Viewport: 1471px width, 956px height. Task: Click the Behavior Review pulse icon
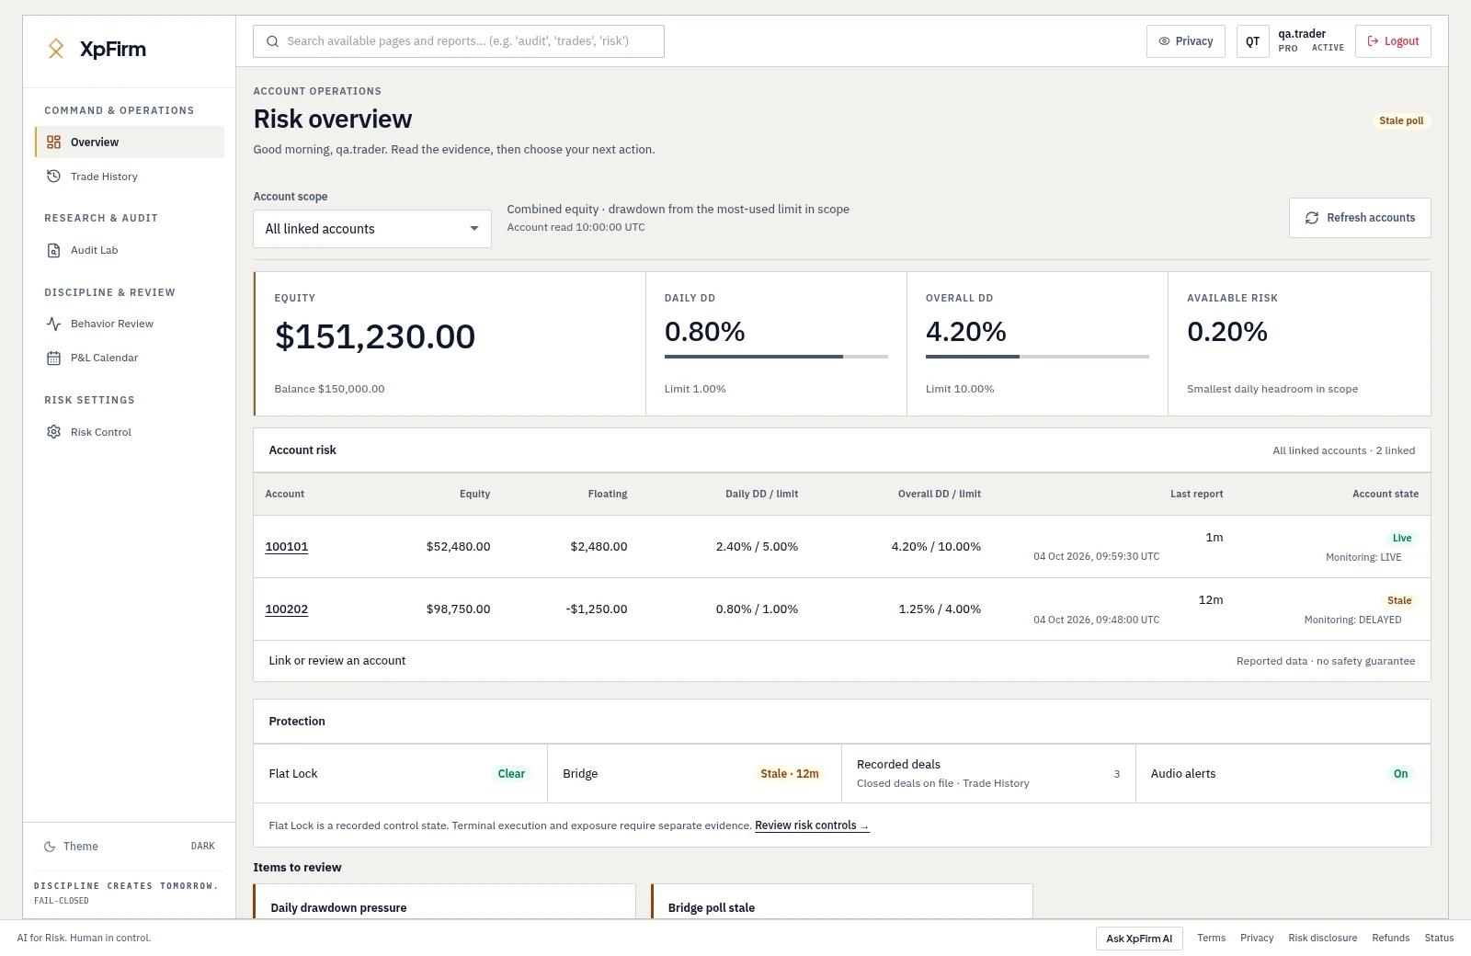click(x=54, y=324)
